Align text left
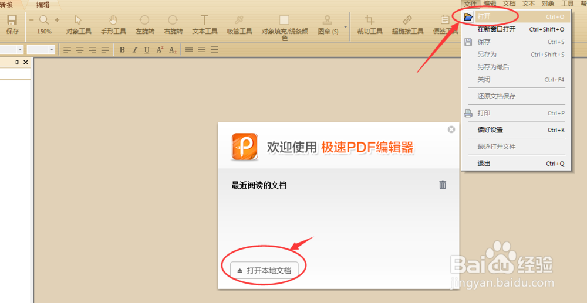 68,50
